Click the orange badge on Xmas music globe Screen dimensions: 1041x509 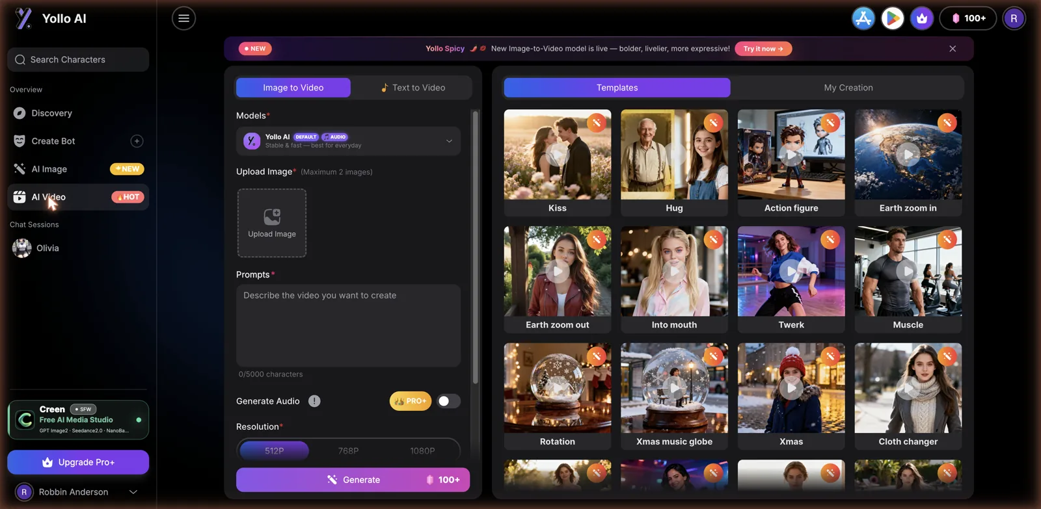click(714, 356)
